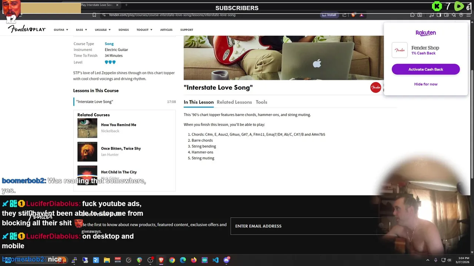474x266 pixels.
Task: Click Hide for now in Rakuten popup
Action: tap(426, 84)
